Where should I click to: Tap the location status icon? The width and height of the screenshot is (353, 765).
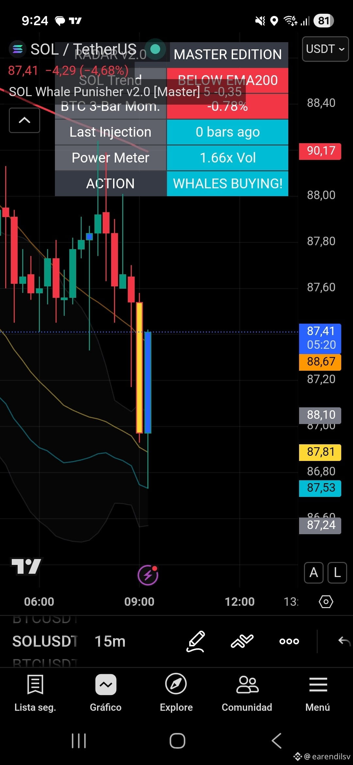274,21
